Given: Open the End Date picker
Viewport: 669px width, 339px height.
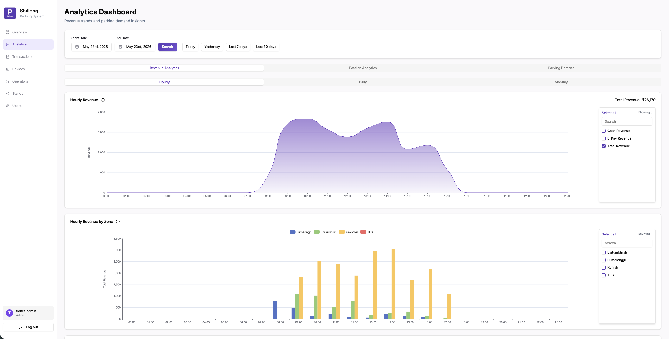Looking at the screenshot, I should tap(135, 47).
